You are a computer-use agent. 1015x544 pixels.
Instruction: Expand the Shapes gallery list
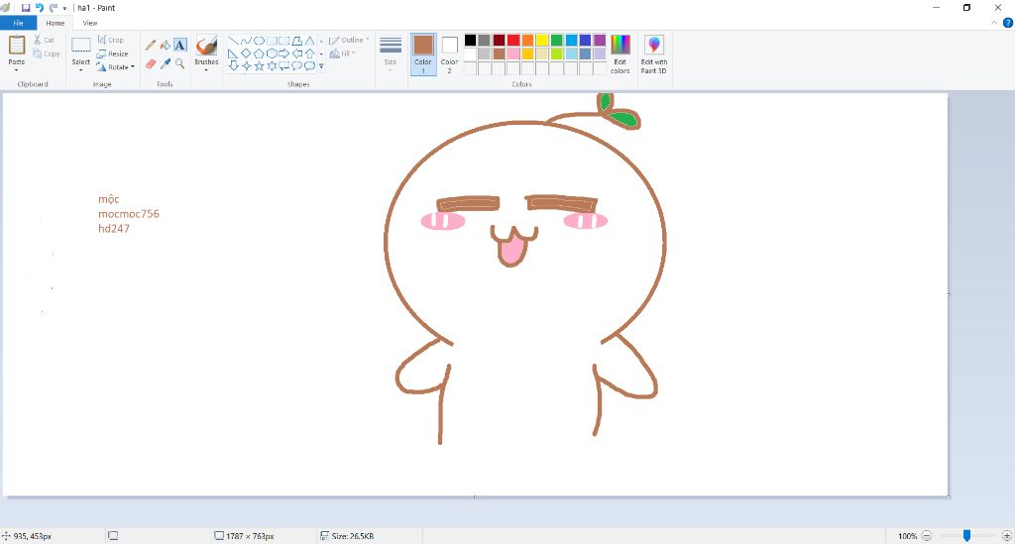point(322,66)
